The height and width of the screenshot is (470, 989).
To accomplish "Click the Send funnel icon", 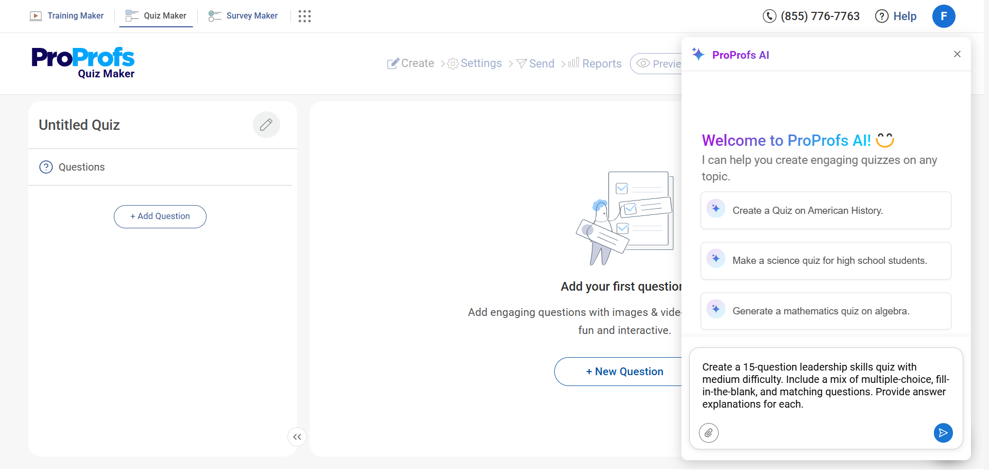I will [x=521, y=63].
